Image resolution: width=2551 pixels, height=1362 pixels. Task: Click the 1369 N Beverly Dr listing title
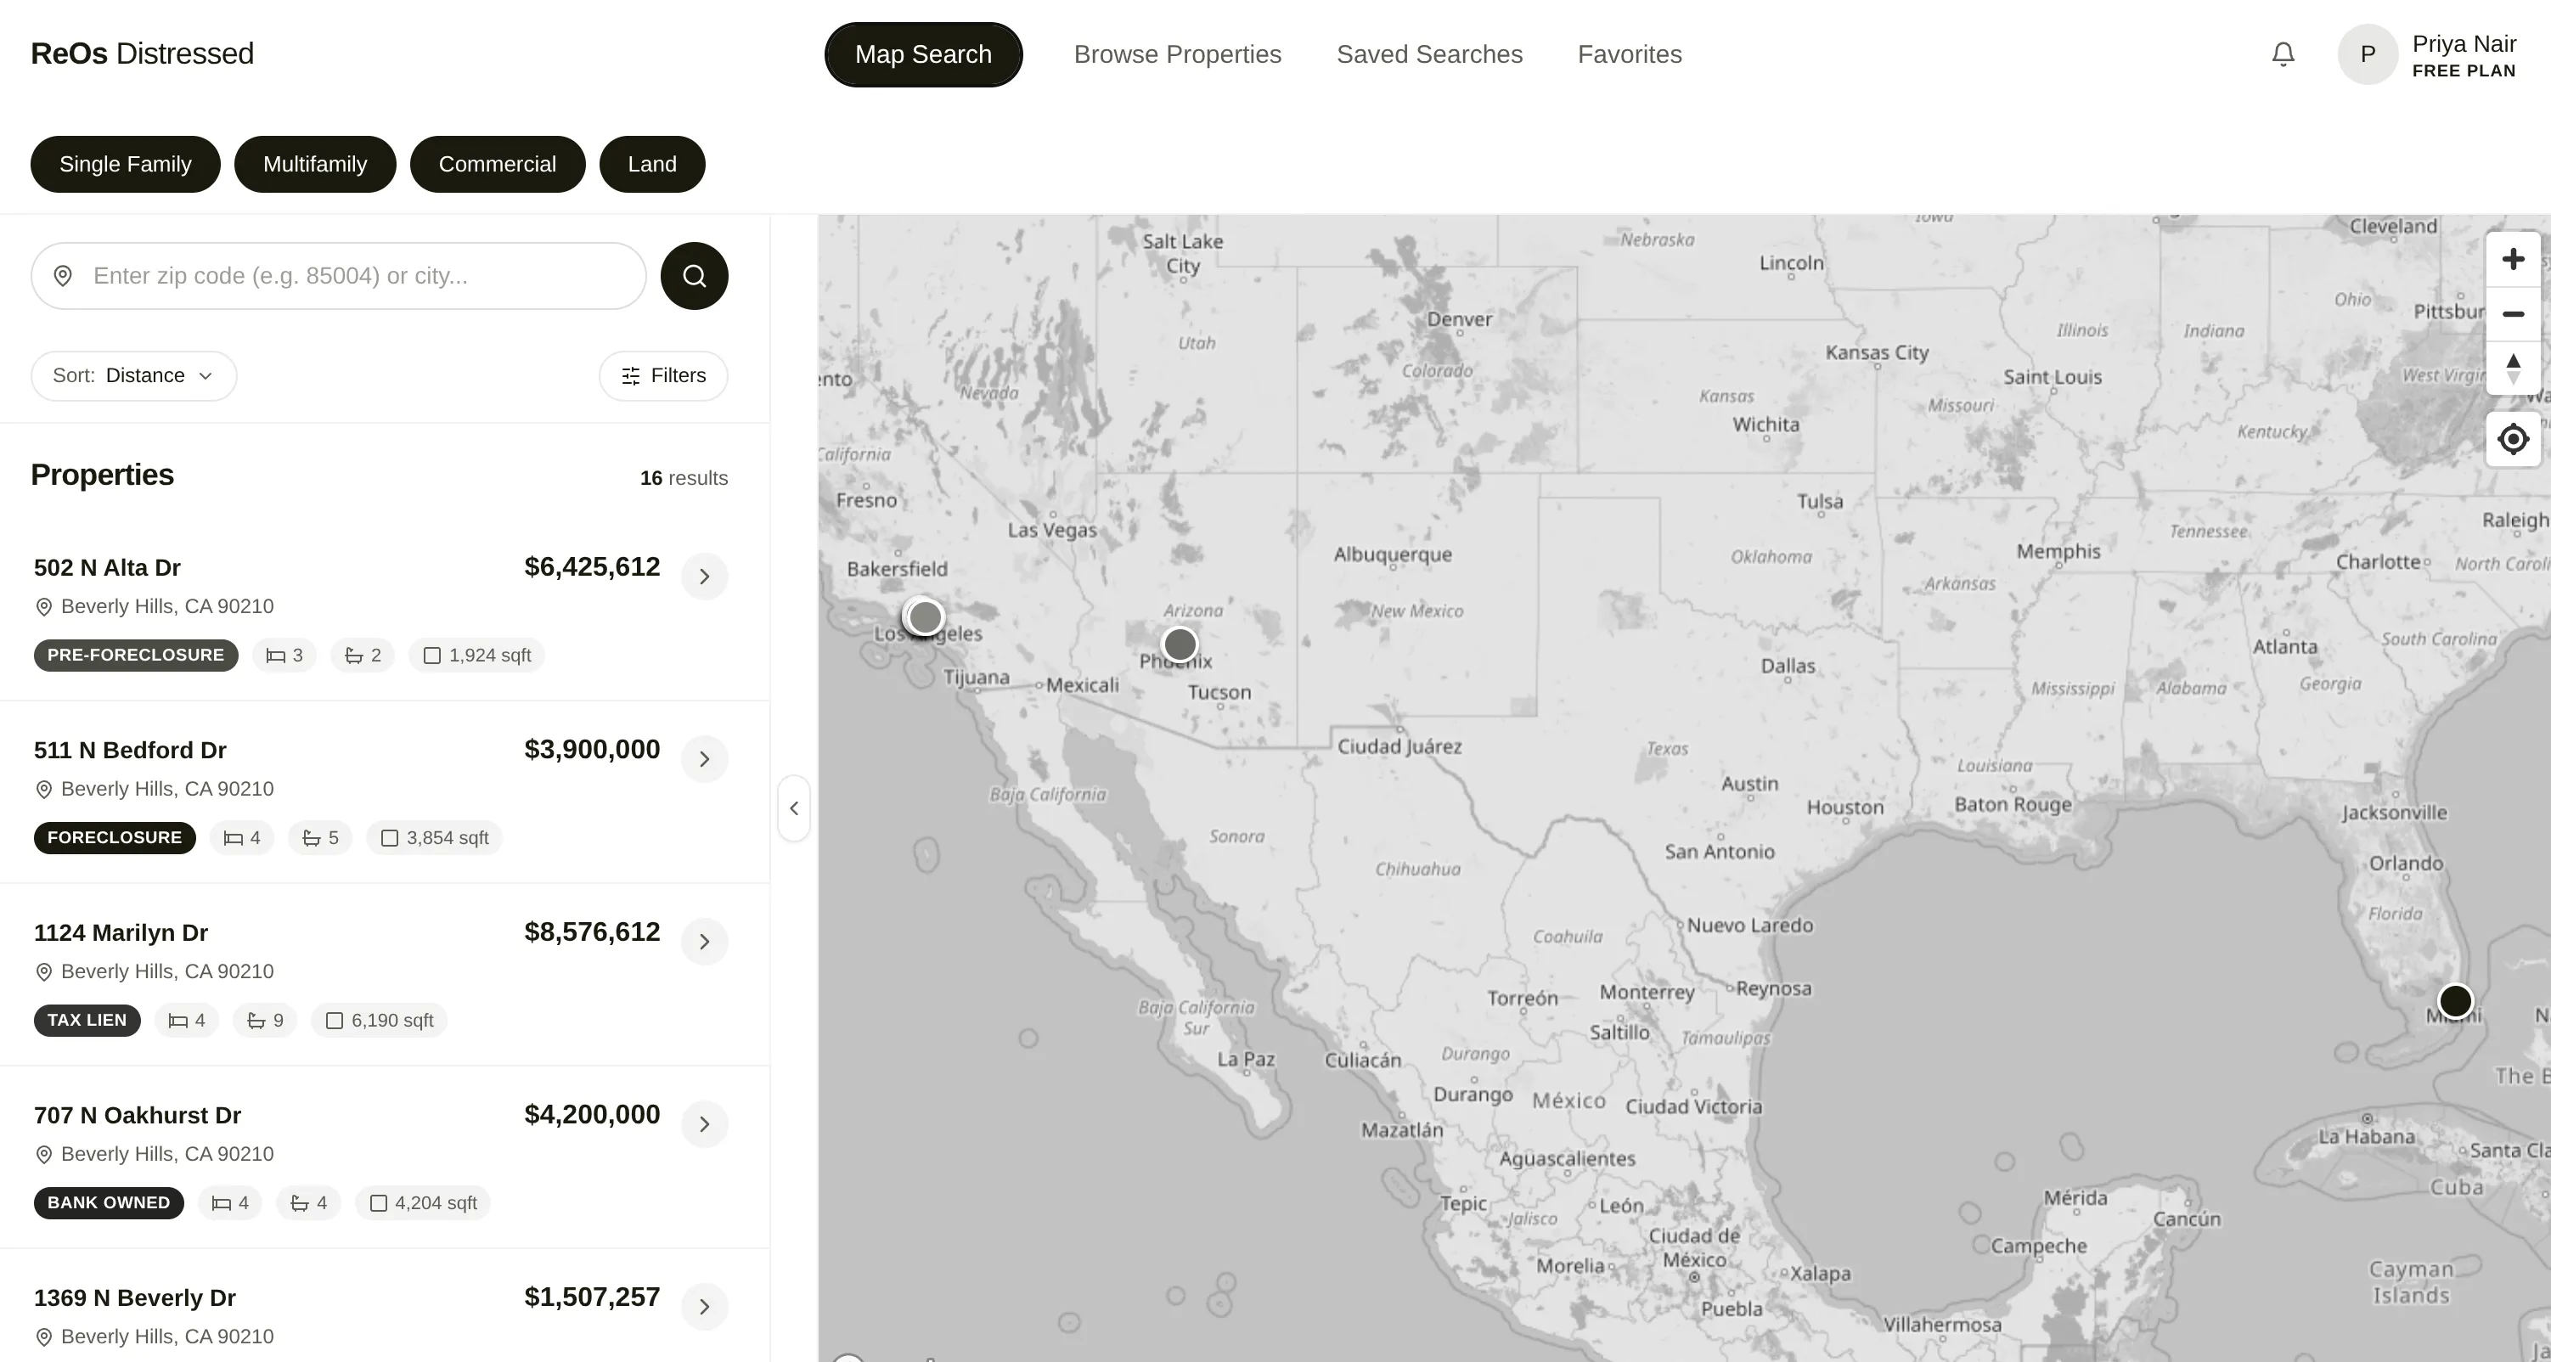click(x=135, y=1297)
